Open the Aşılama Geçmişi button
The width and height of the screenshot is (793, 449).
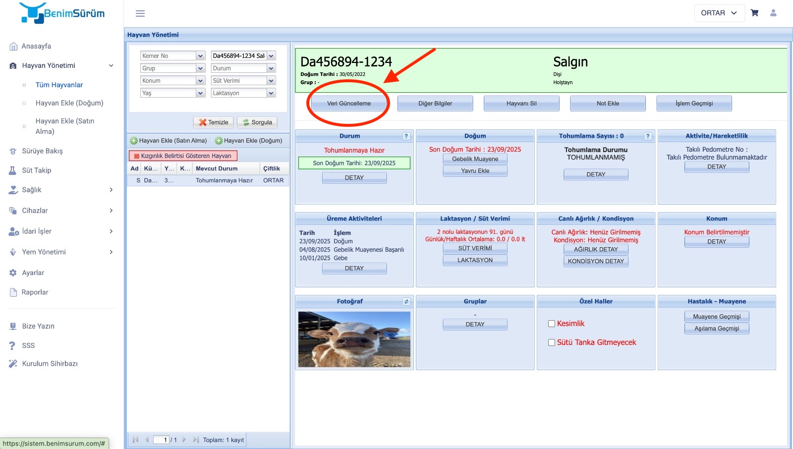[x=717, y=329]
